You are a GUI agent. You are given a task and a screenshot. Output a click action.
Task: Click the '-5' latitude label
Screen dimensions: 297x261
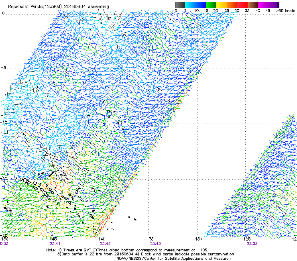click(x=4, y=68)
